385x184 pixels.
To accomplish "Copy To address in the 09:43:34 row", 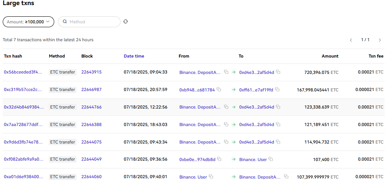I will (278, 142).
